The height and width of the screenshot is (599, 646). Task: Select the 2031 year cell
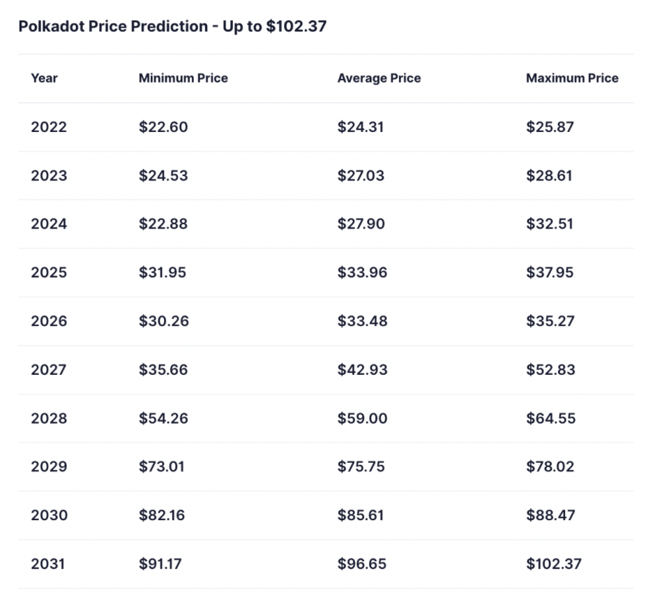(48, 563)
